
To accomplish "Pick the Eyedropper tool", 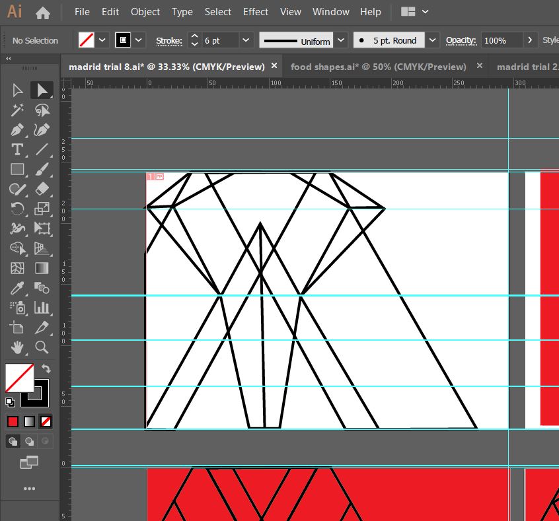I will [17, 288].
